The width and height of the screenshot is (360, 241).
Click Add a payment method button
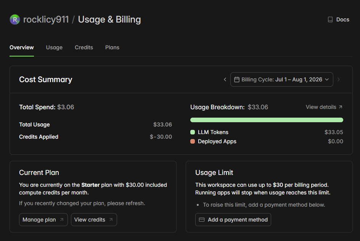[x=233, y=220]
